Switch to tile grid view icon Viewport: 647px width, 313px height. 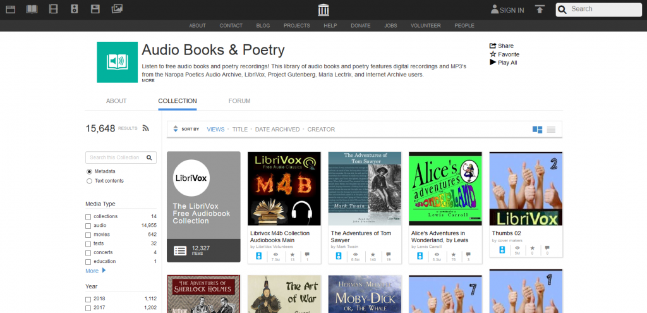pos(537,130)
